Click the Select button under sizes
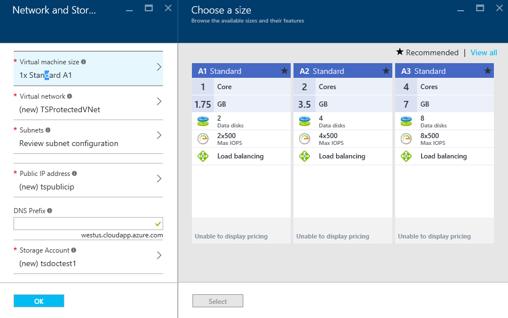The width and height of the screenshot is (508, 318). pos(218,301)
